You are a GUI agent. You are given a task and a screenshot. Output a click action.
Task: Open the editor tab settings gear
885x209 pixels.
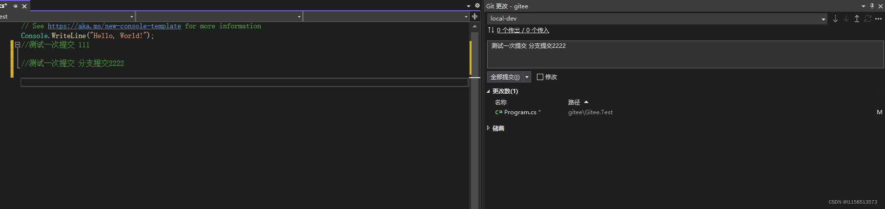[x=477, y=6]
